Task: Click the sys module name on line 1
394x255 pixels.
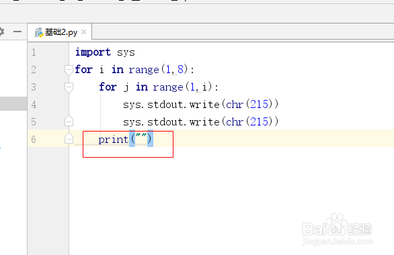Action: [126, 52]
